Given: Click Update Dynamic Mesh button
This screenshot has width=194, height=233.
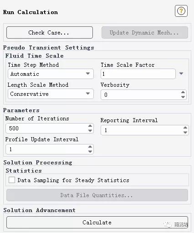Looking at the screenshot, I should point(145,33).
